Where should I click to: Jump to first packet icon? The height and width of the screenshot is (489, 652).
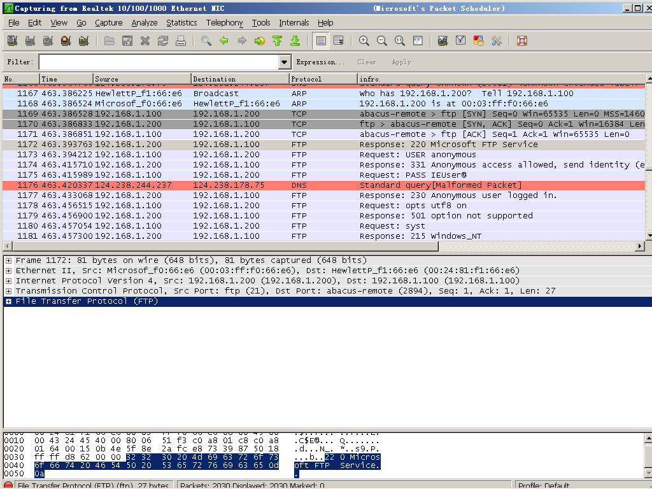click(x=278, y=40)
